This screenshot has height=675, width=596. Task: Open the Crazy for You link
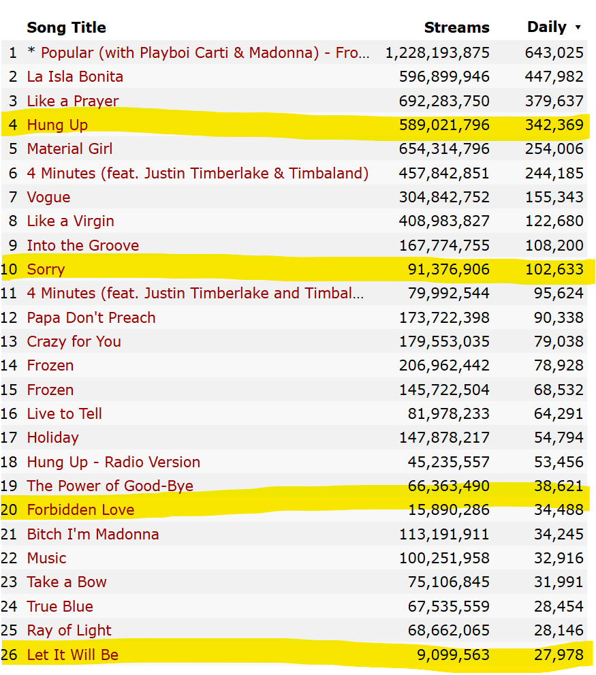coord(74,341)
